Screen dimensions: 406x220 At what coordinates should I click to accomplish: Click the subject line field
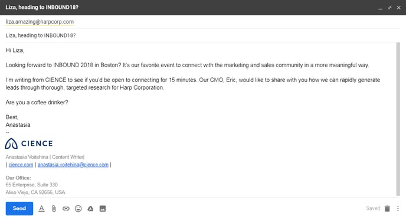point(203,35)
